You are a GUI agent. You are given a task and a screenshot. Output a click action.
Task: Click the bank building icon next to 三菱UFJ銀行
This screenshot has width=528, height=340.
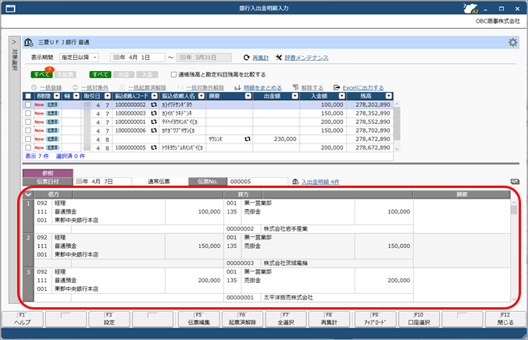coord(29,42)
